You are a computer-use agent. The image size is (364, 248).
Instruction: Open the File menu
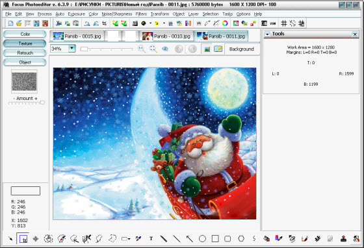pyautogui.click(x=8, y=14)
